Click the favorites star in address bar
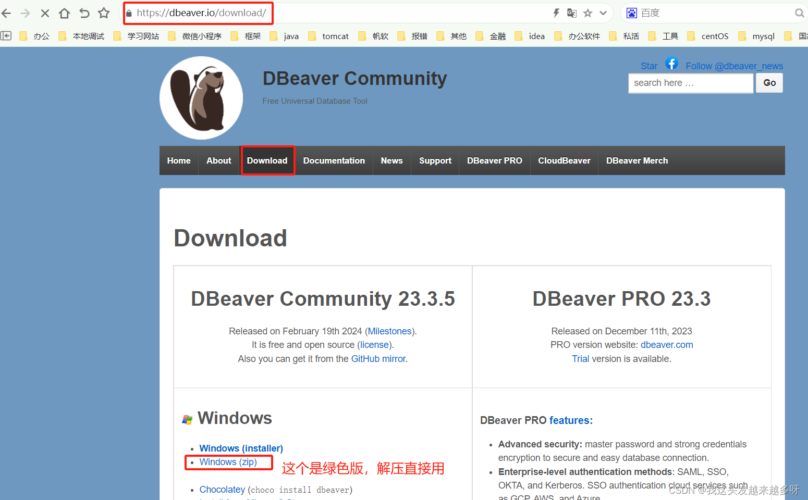This screenshot has width=808, height=500. [x=588, y=13]
